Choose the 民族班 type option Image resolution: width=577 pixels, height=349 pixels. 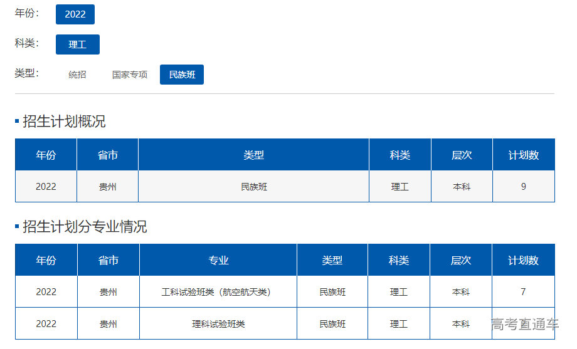tap(182, 75)
